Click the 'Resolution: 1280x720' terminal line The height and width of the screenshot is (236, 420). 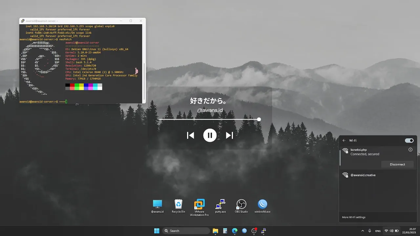click(81, 66)
